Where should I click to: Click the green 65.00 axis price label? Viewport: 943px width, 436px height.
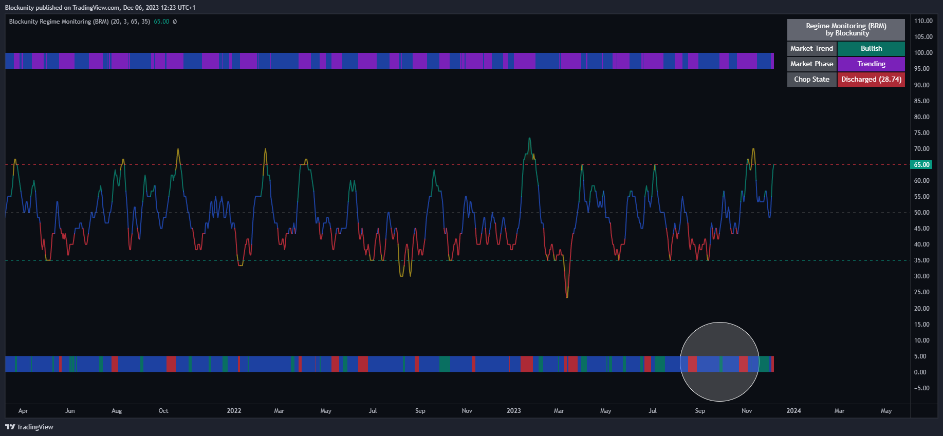pos(922,165)
